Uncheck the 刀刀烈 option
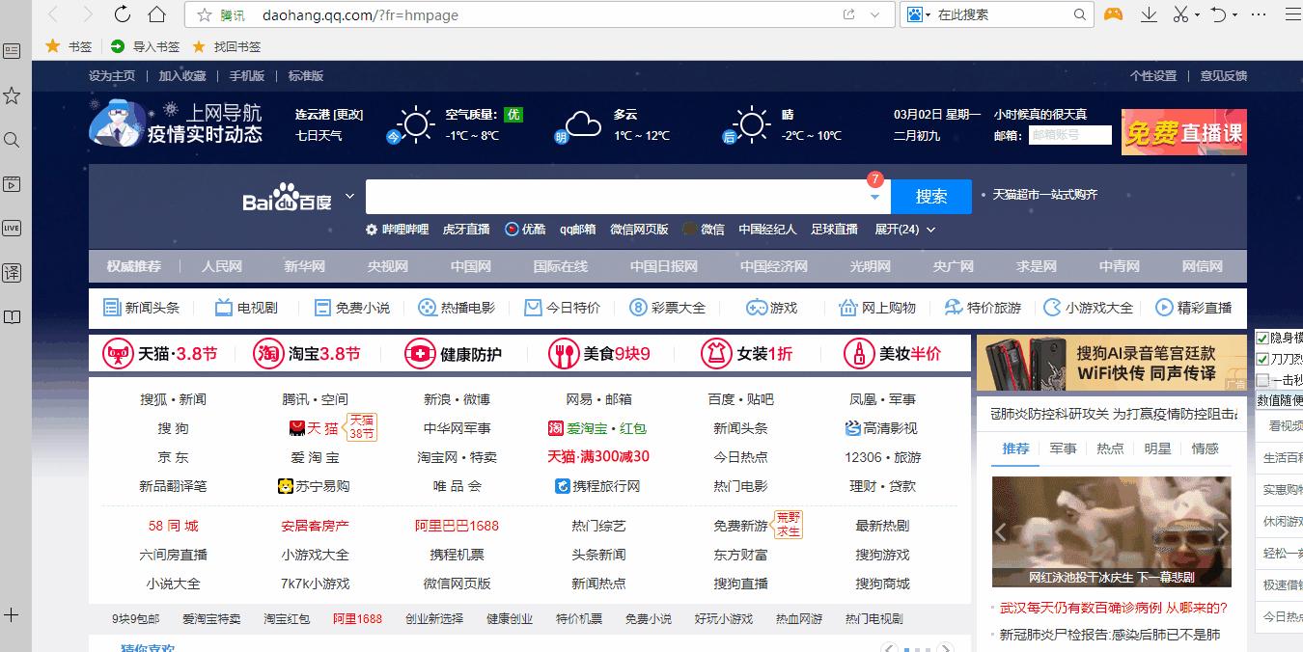 tap(1262, 360)
